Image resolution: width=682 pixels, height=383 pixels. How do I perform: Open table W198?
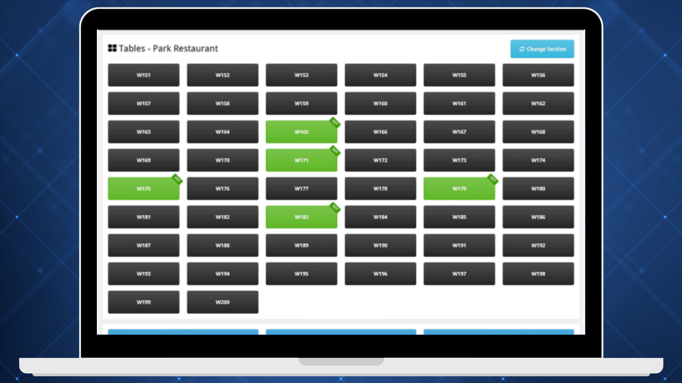click(x=538, y=274)
